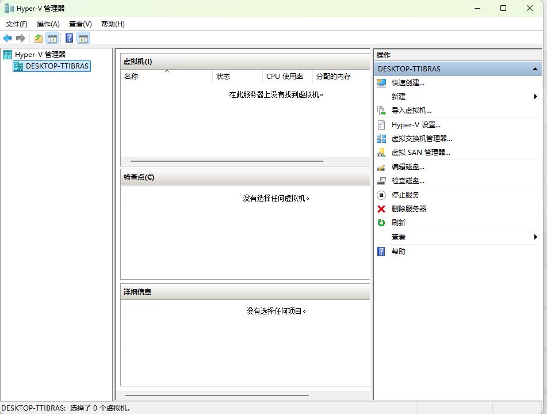Click the 编辑磁盘 icon
547x414 pixels.
coord(381,167)
